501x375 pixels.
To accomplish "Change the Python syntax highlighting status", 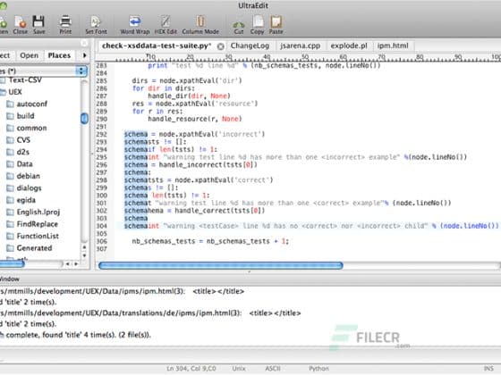I will click(318, 369).
